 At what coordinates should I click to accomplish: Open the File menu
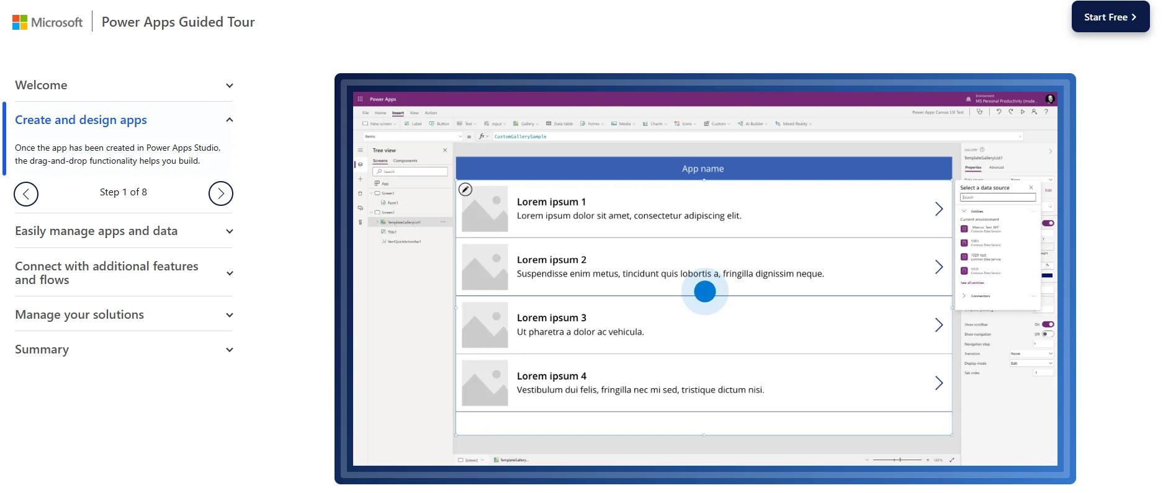coord(366,113)
